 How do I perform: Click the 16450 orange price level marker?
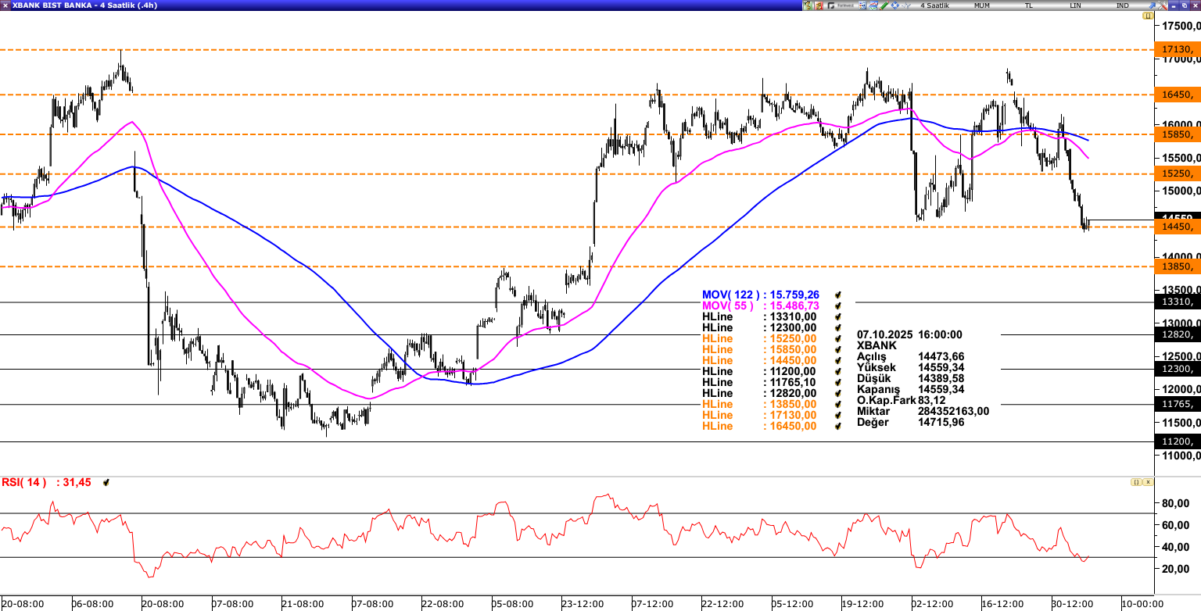[1178, 95]
